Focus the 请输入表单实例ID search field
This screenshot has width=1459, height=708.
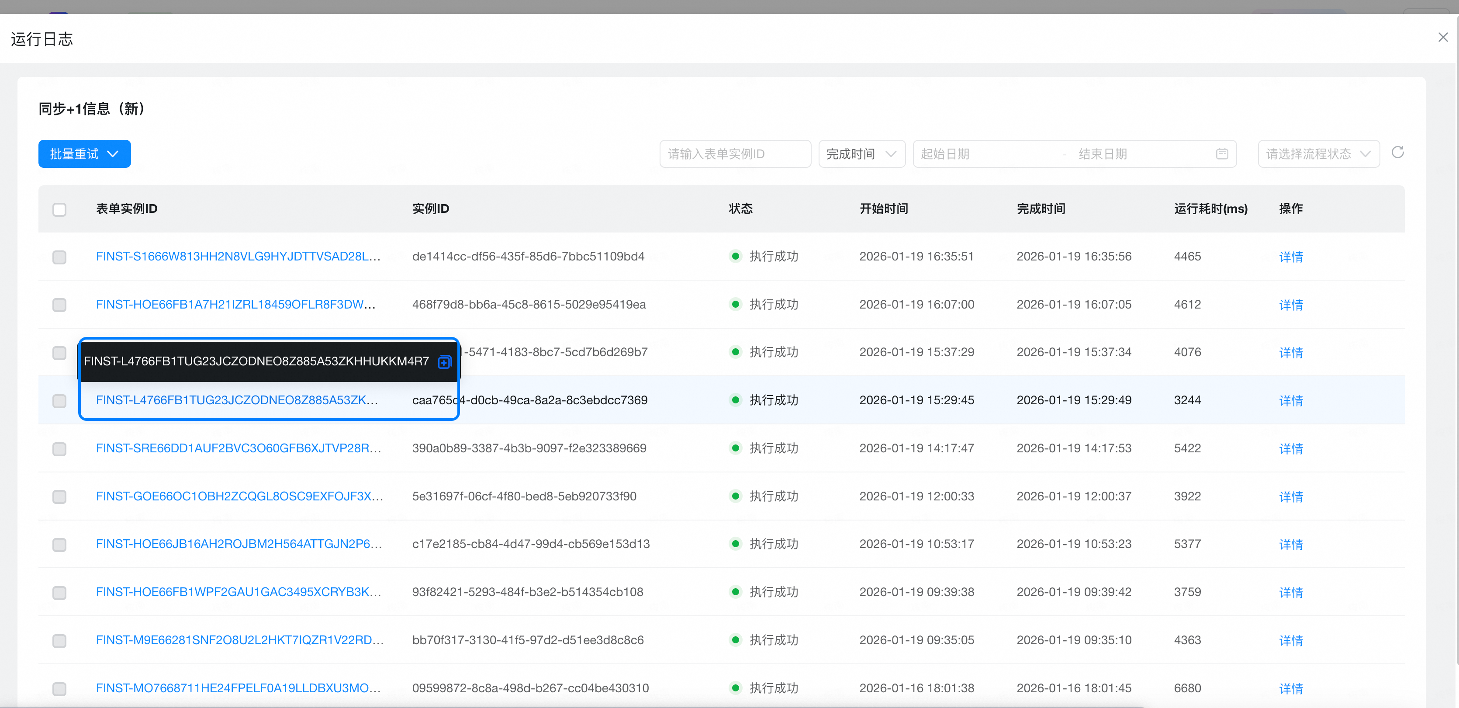click(735, 153)
